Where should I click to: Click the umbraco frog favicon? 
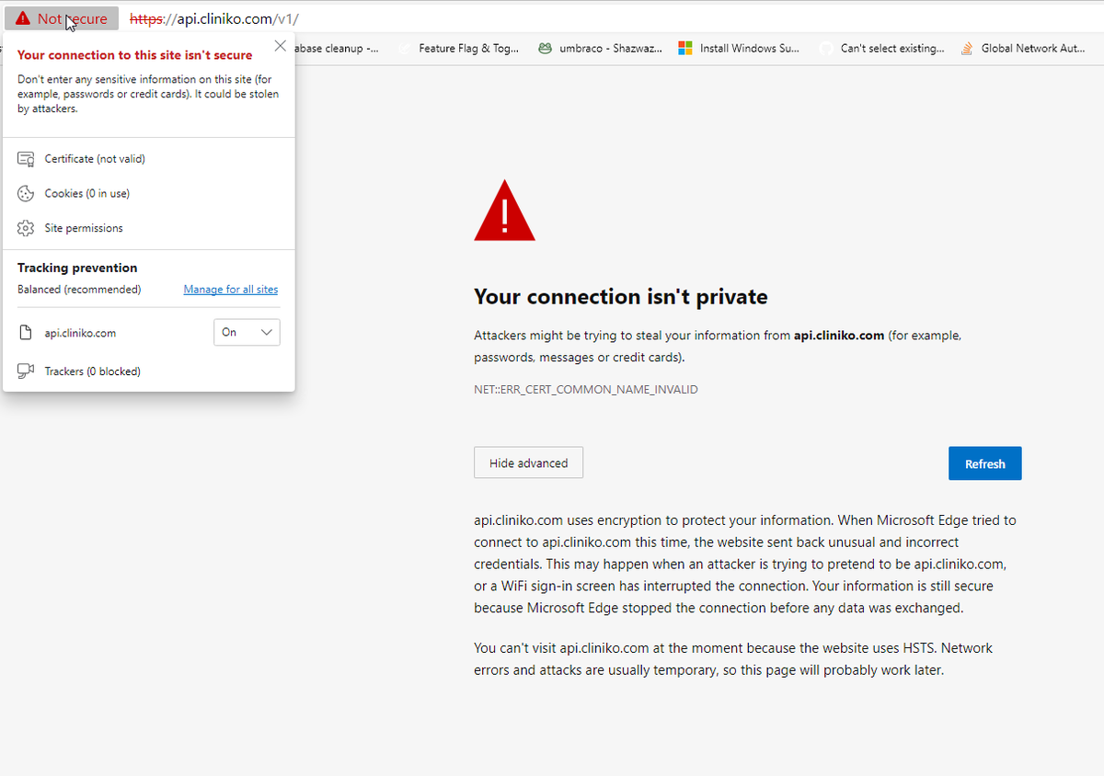coord(545,48)
